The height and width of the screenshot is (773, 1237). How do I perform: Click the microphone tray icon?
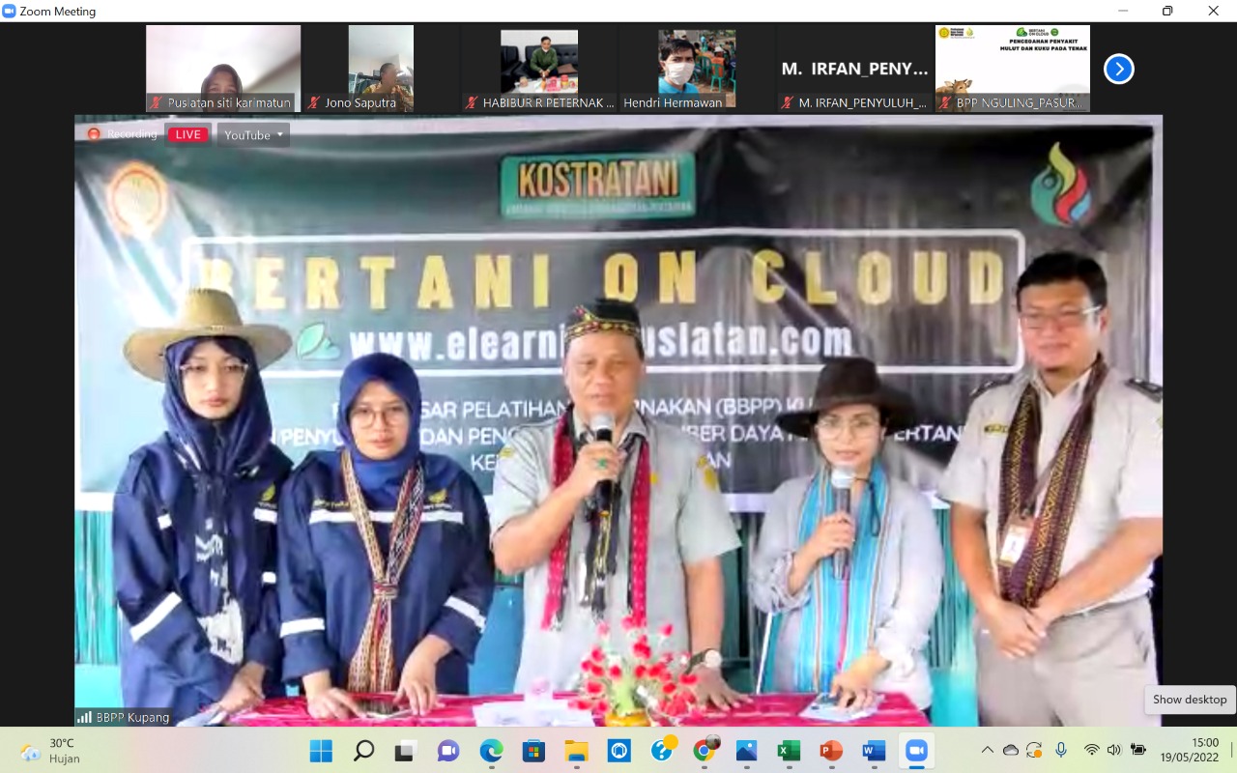[1061, 750]
